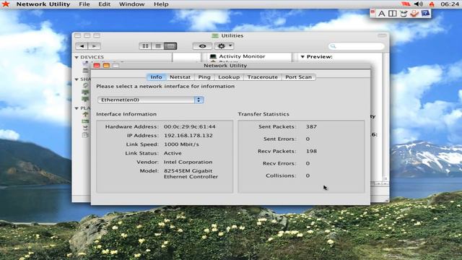Click the speaker volume icon in menu bar
462x260 pixels.
pos(419,4)
